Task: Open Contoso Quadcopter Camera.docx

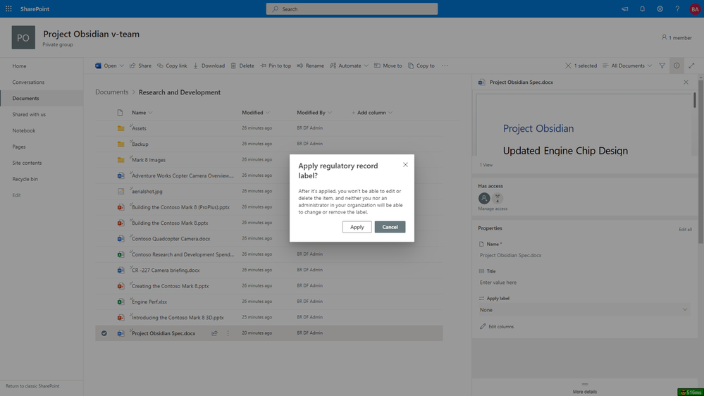Action: (x=171, y=239)
